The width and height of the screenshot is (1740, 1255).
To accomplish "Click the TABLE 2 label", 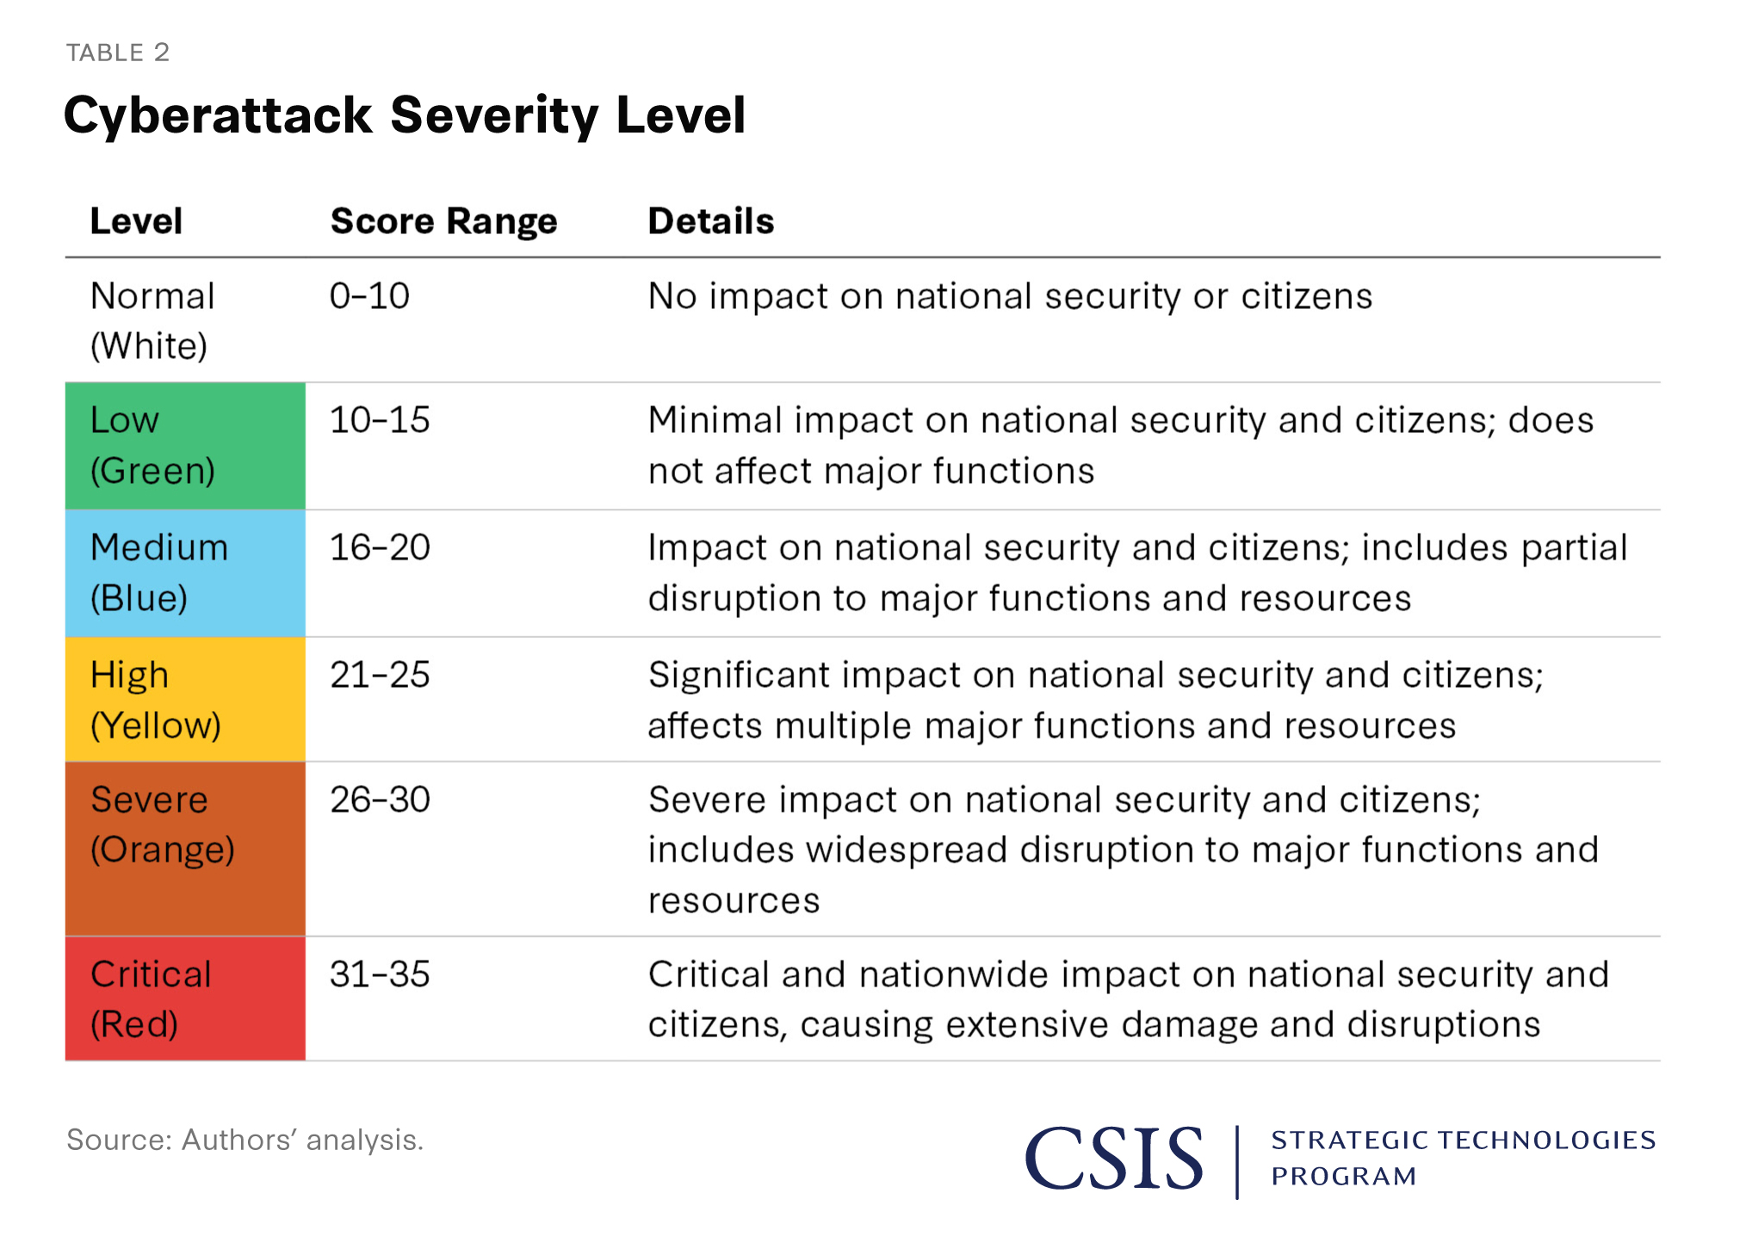I will pyautogui.click(x=118, y=53).
